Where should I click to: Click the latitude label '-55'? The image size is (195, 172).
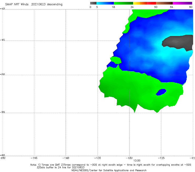2,112
